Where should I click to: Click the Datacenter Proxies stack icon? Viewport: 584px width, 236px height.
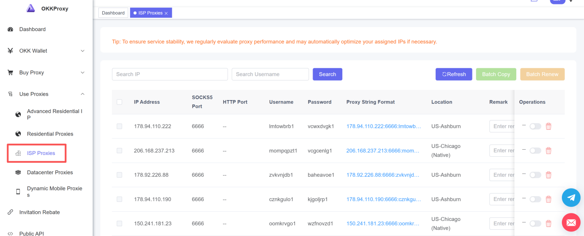point(18,172)
